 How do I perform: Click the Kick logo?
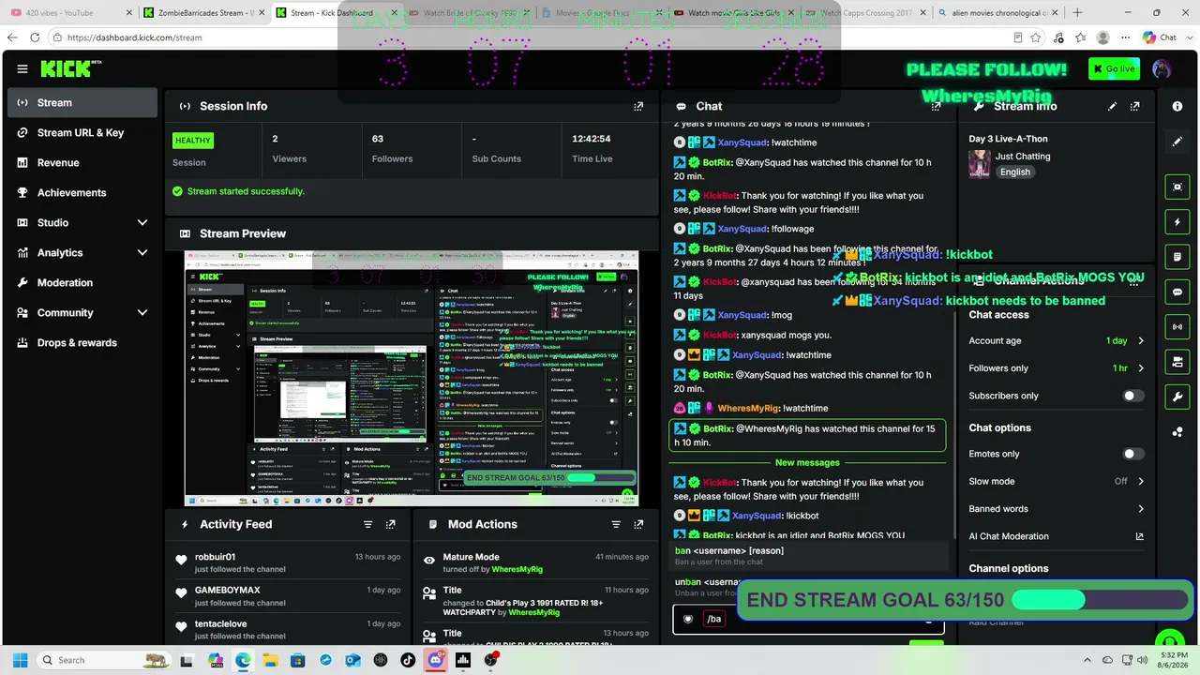(x=67, y=68)
